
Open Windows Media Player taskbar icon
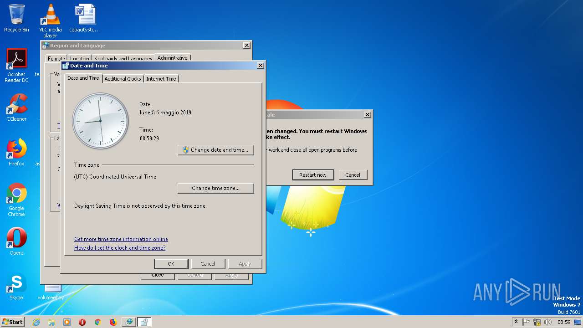pyautogui.click(x=67, y=322)
